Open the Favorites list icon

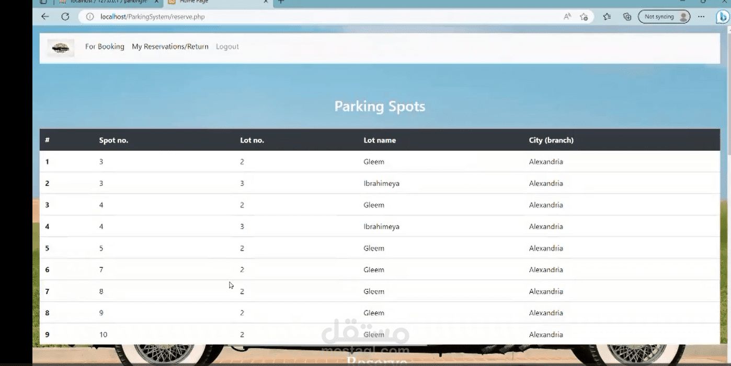pyautogui.click(x=607, y=17)
